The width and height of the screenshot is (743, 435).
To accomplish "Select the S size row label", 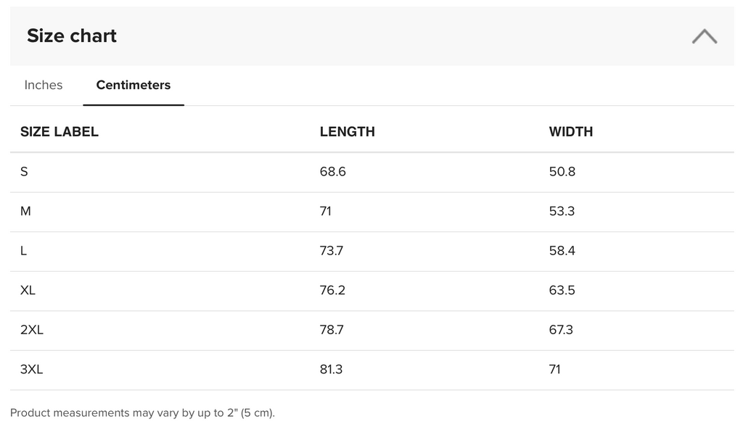I will click(25, 172).
